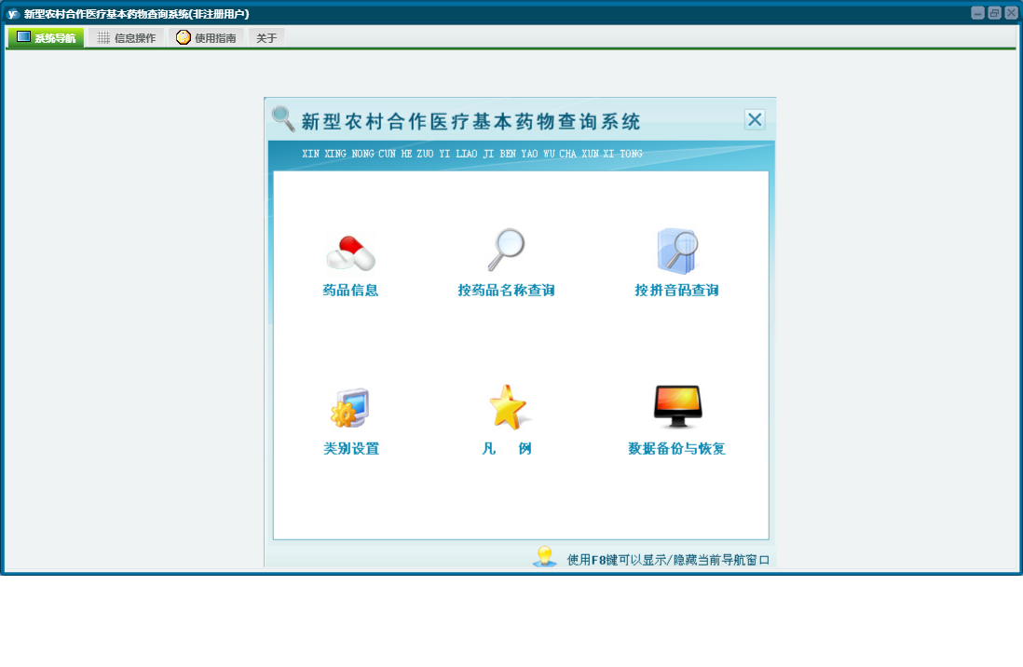1023x667 pixels.
Task: Click the 类别设置 label
Action: point(351,448)
